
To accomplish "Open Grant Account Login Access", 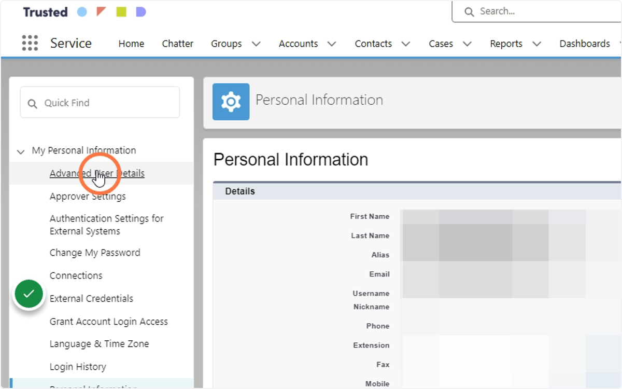I will pyautogui.click(x=108, y=322).
